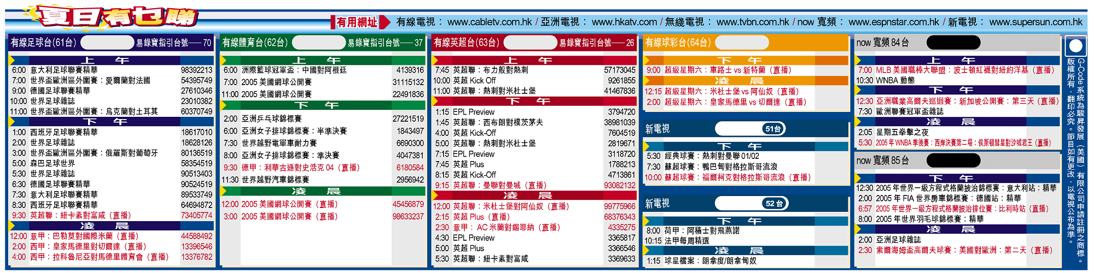Click the 11:30 世界越野汽車錦標賽 row
The image size is (1094, 273).
[323, 180]
